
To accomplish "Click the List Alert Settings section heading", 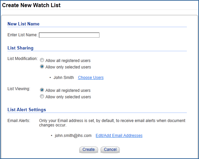I will [27, 110].
